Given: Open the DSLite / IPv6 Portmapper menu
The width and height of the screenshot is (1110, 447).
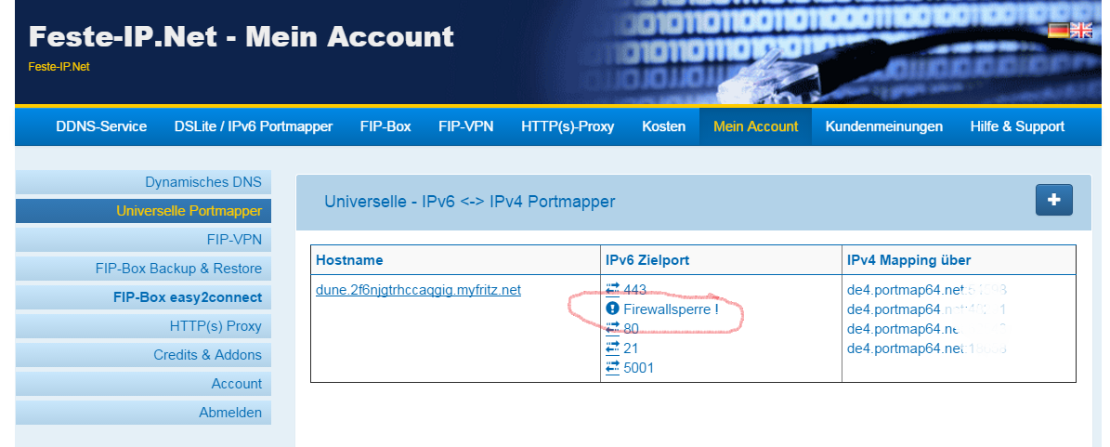Looking at the screenshot, I should pos(253,126).
